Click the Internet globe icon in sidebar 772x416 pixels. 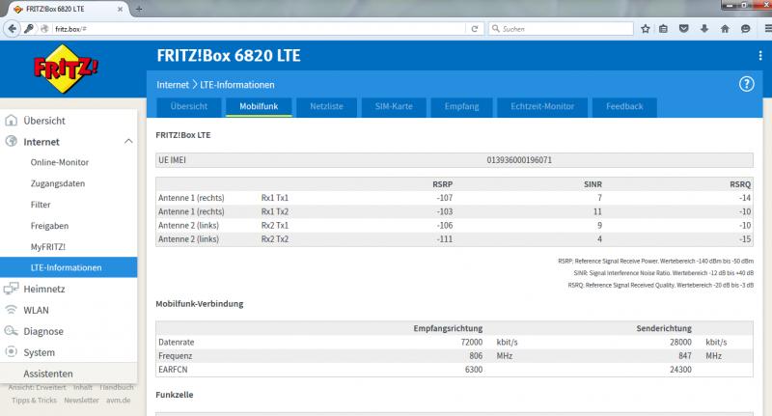point(11,141)
